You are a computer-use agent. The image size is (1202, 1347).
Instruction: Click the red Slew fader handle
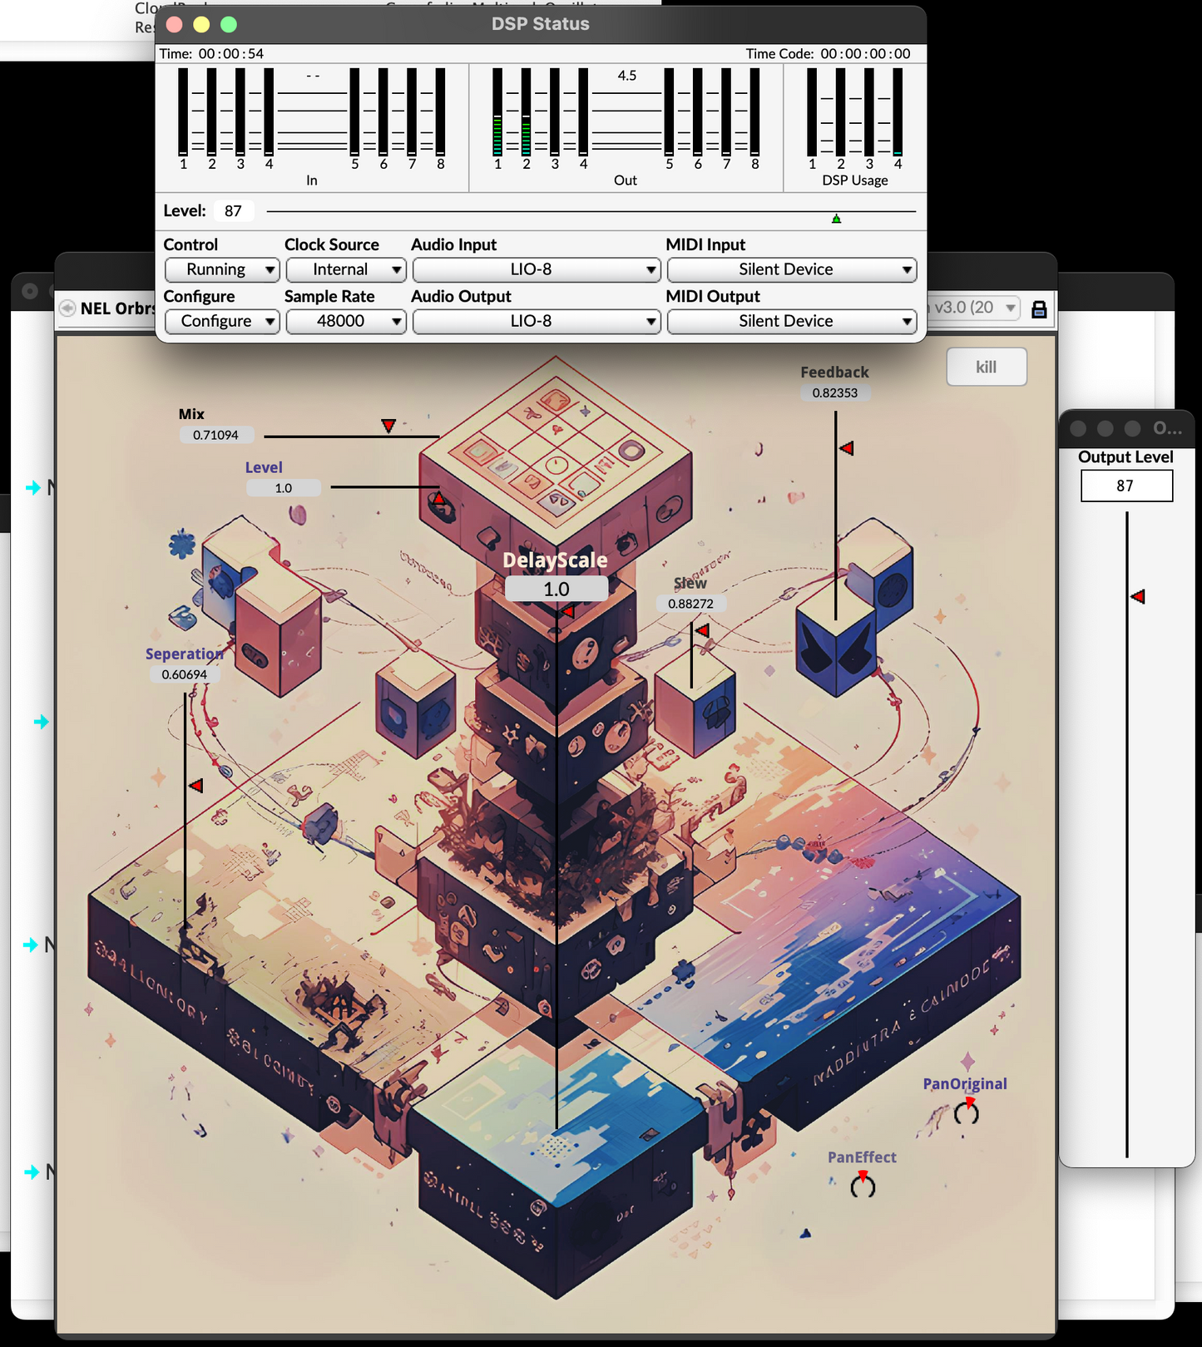click(x=702, y=630)
